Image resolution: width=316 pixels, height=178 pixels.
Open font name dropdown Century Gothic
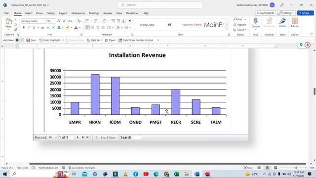45,21
